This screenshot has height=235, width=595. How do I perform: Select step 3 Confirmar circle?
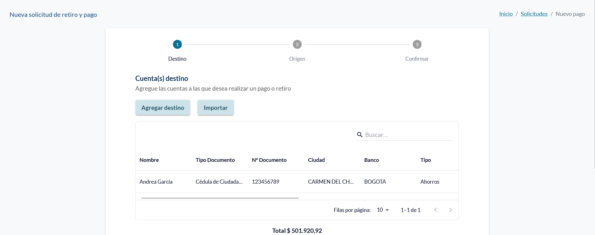pyautogui.click(x=417, y=45)
